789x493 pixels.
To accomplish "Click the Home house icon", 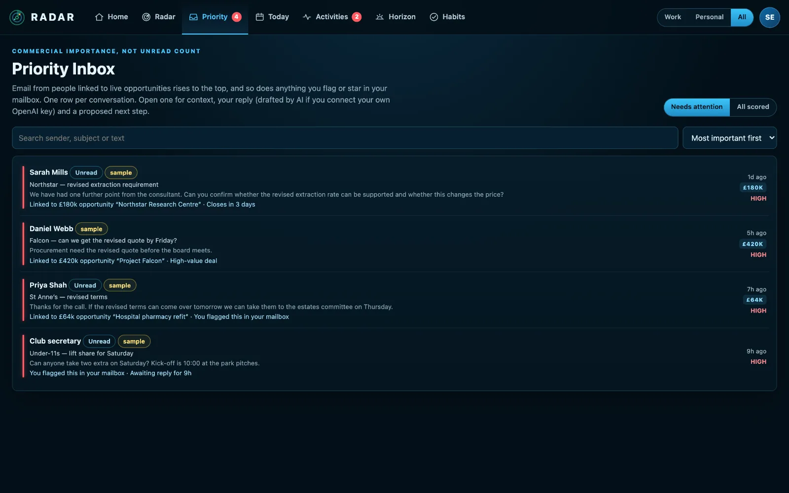I will pyautogui.click(x=99, y=17).
